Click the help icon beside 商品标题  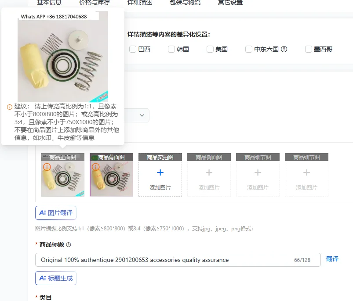tap(69, 245)
